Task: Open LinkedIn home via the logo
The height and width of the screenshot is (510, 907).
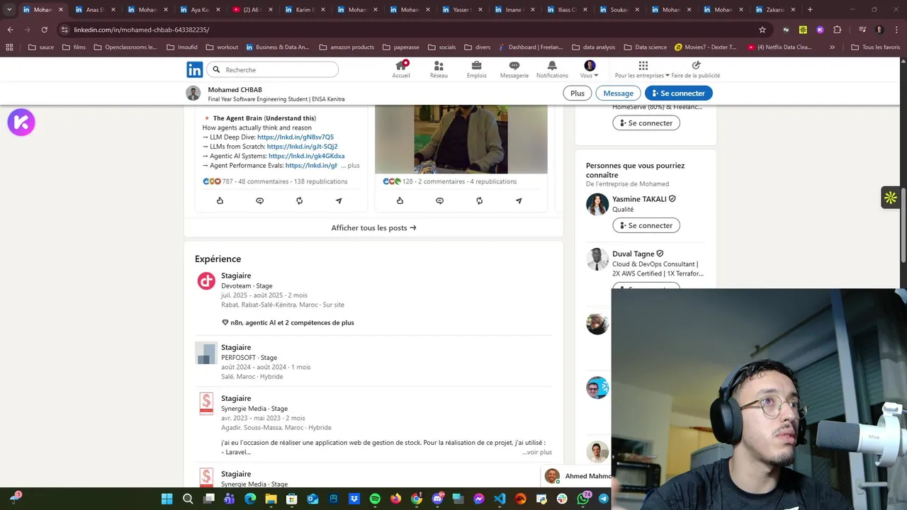Action: point(194,69)
